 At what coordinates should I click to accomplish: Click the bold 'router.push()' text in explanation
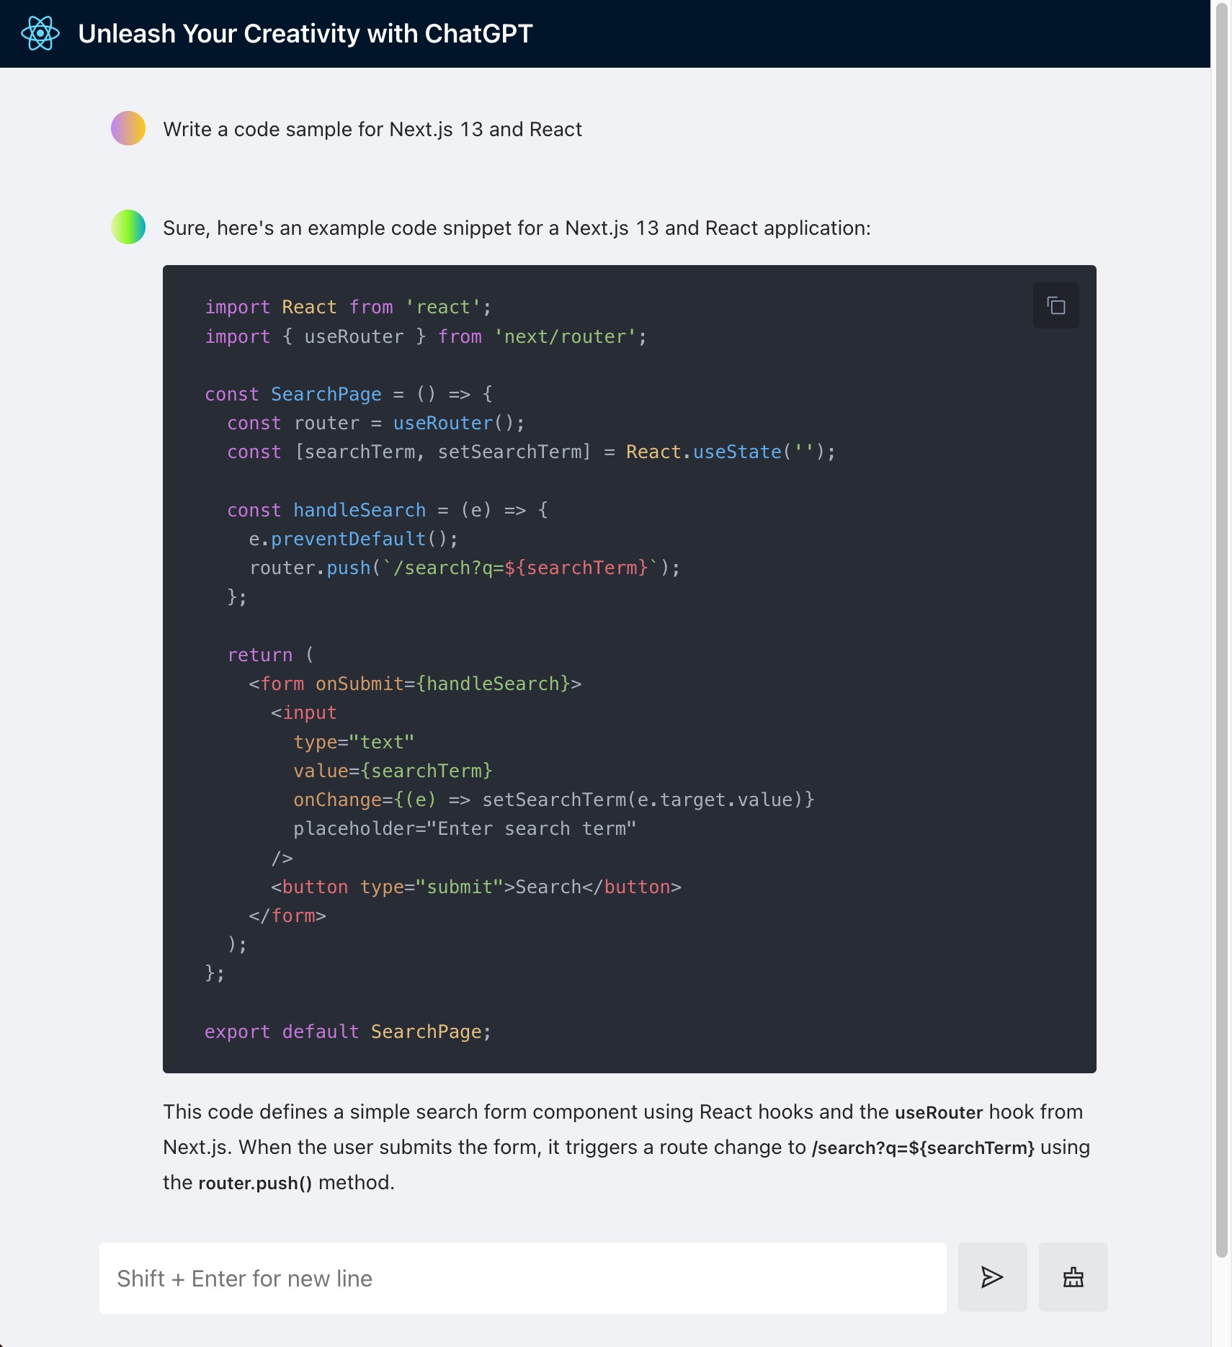[x=255, y=1183]
